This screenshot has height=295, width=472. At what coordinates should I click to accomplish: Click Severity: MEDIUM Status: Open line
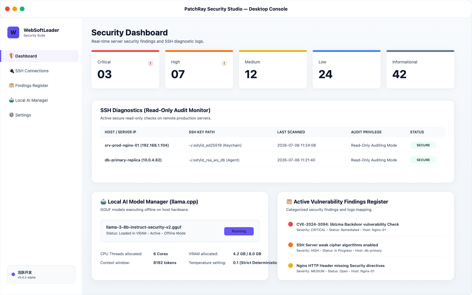pyautogui.click(x=335, y=271)
